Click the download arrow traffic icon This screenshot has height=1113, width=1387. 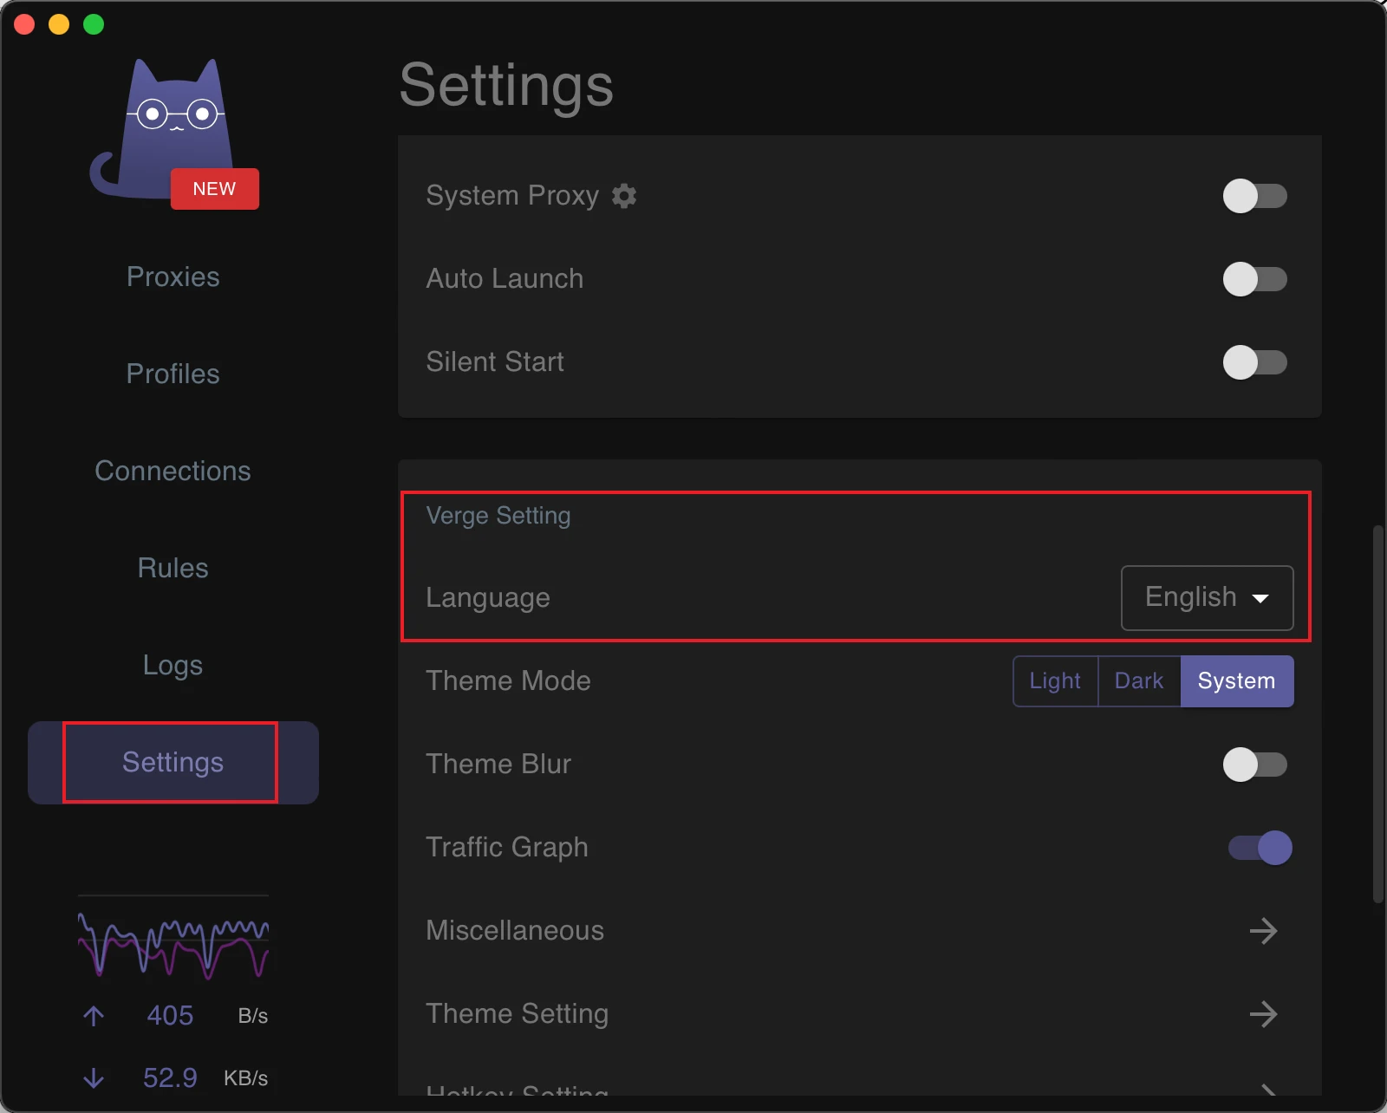pyautogui.click(x=94, y=1078)
